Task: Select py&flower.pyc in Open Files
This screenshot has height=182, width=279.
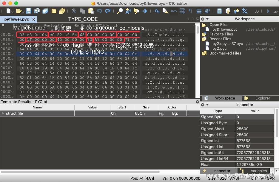Action: pyautogui.click(x=225, y=29)
